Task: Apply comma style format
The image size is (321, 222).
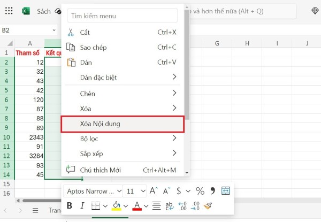Action: coord(213,190)
